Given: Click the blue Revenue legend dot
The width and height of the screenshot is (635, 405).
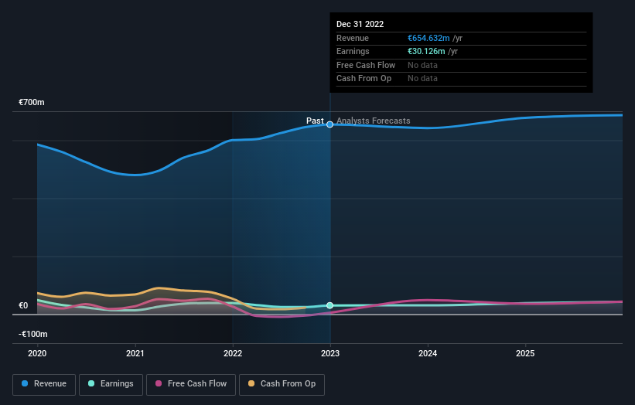Looking at the screenshot, I should point(25,383).
